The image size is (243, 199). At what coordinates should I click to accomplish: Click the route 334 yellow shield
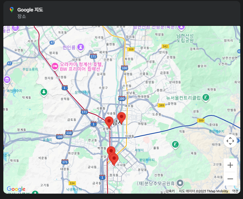72,183
